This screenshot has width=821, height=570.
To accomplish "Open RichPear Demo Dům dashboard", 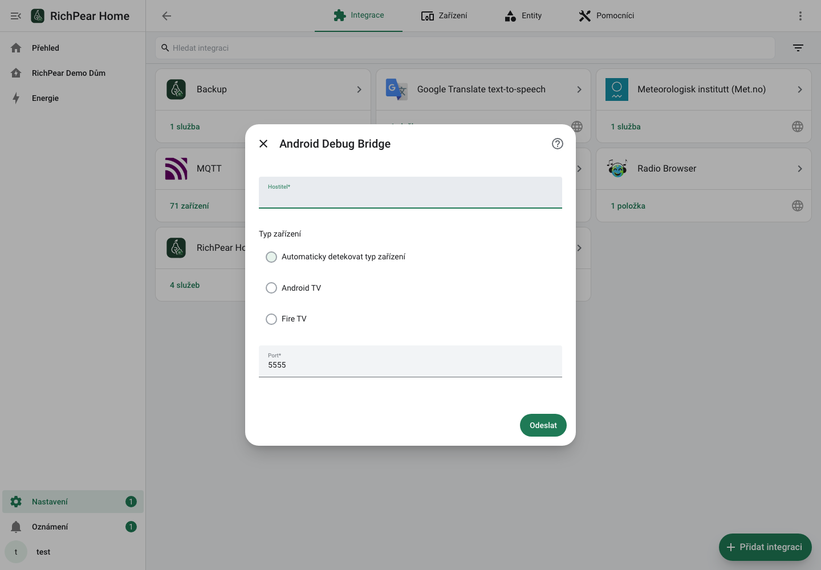I will coord(73,73).
